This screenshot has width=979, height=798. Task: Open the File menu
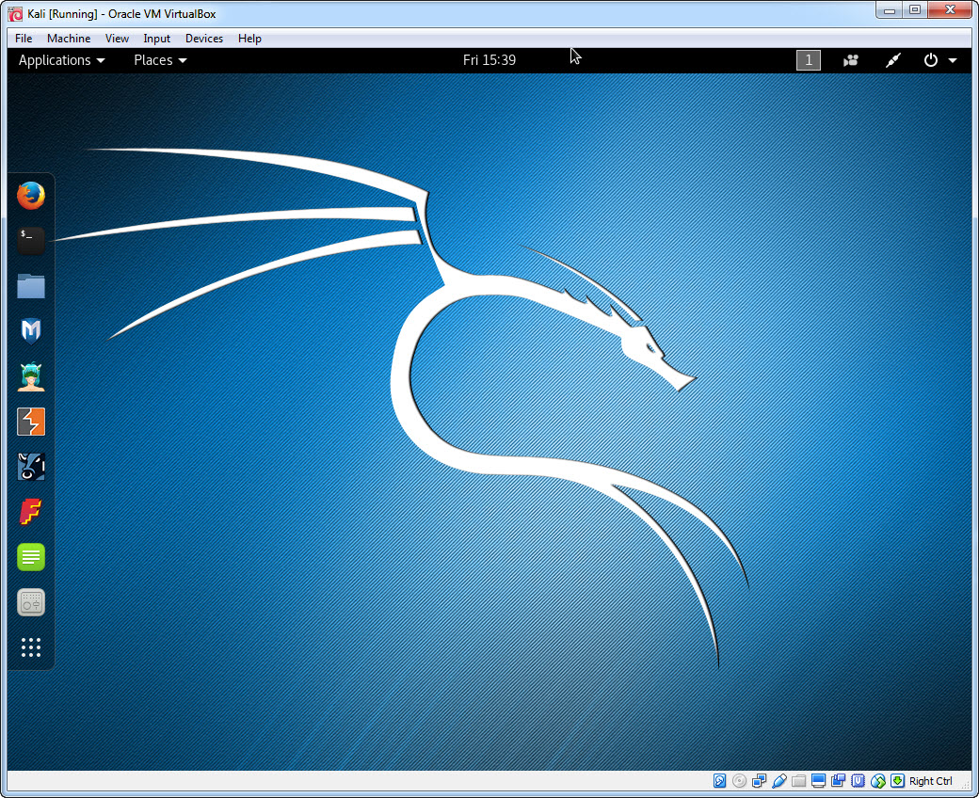[24, 38]
